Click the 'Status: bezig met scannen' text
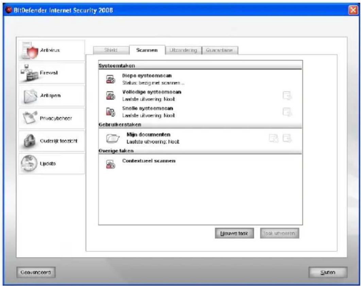The width and height of the screenshot is (361, 286). click(153, 83)
